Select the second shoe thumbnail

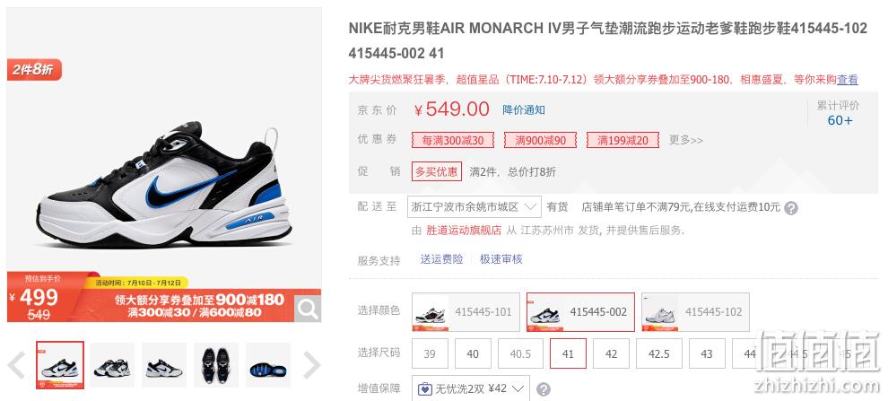click(112, 365)
